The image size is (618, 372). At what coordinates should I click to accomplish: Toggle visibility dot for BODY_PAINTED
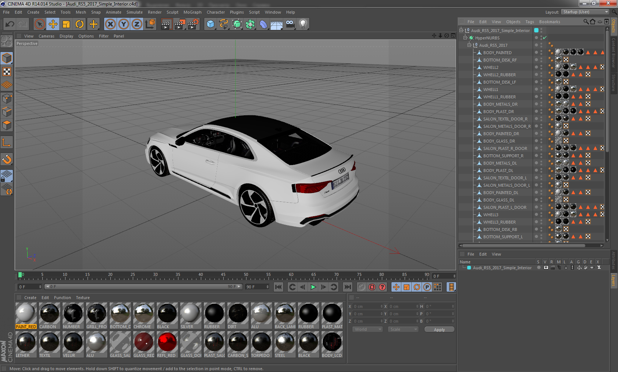pyautogui.click(x=536, y=52)
